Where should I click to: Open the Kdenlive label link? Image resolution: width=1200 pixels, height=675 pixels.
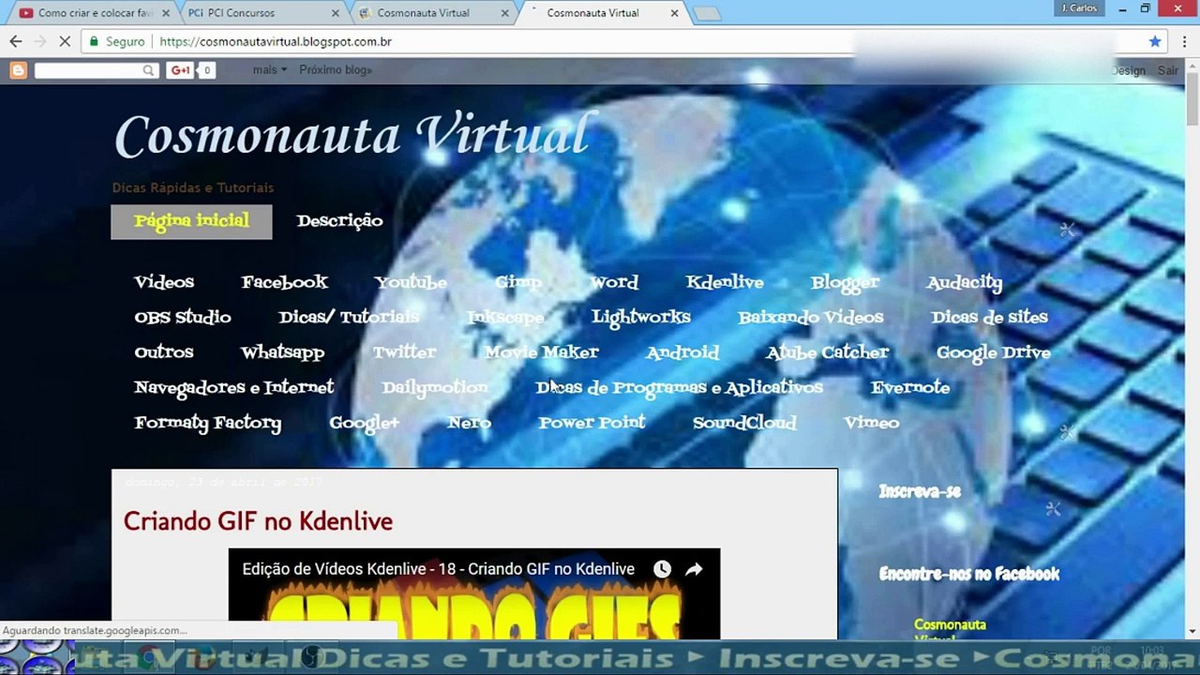(x=725, y=282)
